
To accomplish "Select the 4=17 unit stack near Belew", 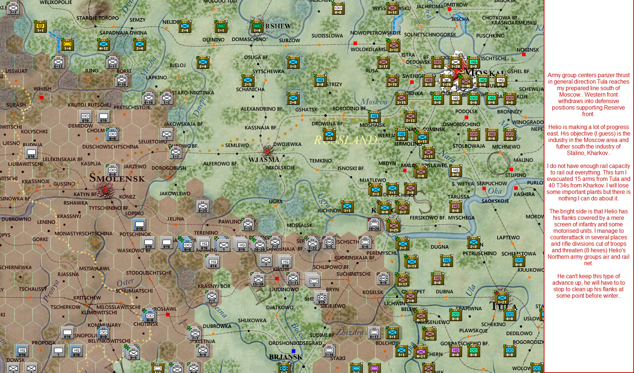I will [421, 316].
